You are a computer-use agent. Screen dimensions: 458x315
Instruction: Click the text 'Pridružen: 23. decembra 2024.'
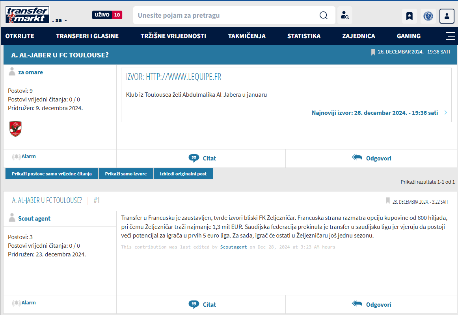47,254
